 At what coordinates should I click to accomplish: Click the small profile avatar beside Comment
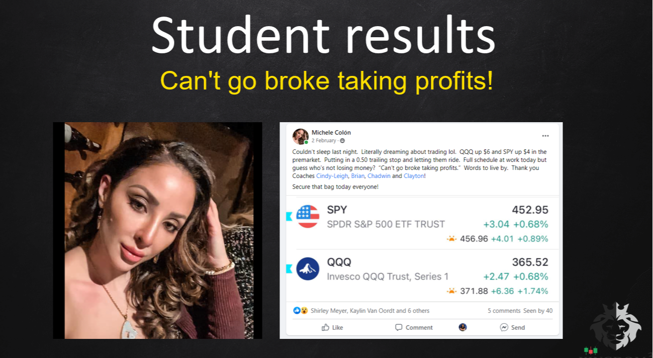point(463,327)
